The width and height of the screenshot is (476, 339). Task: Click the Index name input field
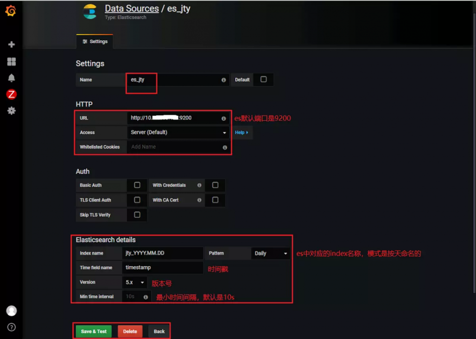163,253
